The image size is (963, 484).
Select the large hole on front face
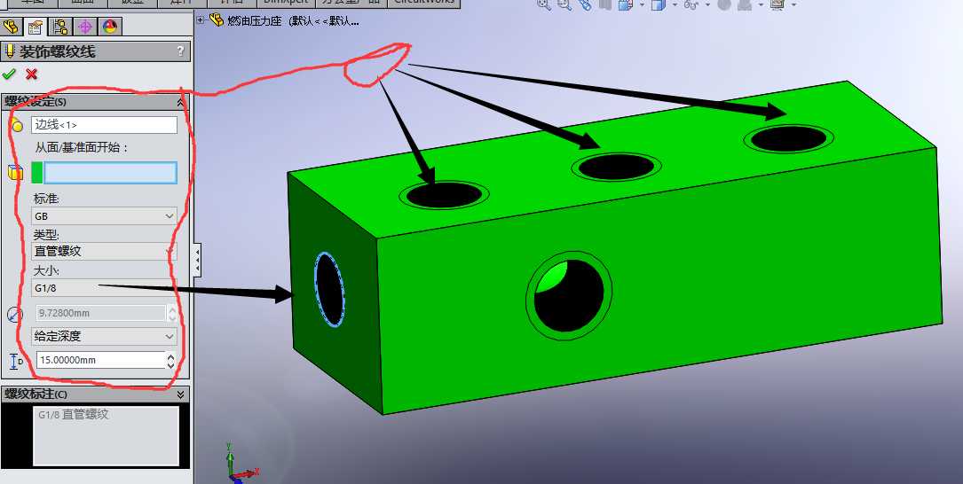569,296
